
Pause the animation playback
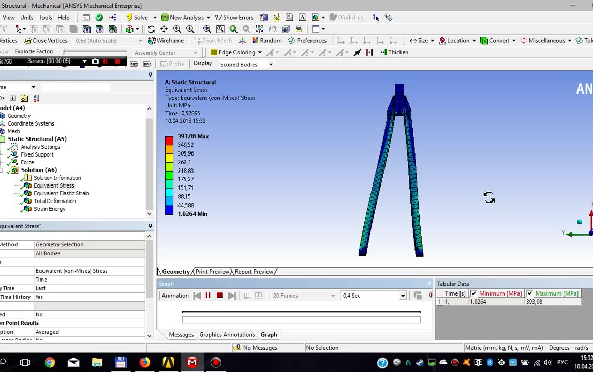(208, 296)
